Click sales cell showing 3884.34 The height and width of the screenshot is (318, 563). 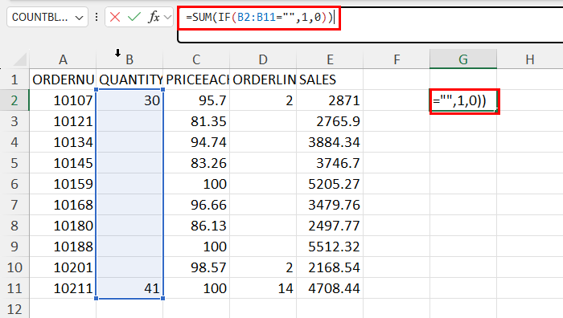tap(330, 142)
